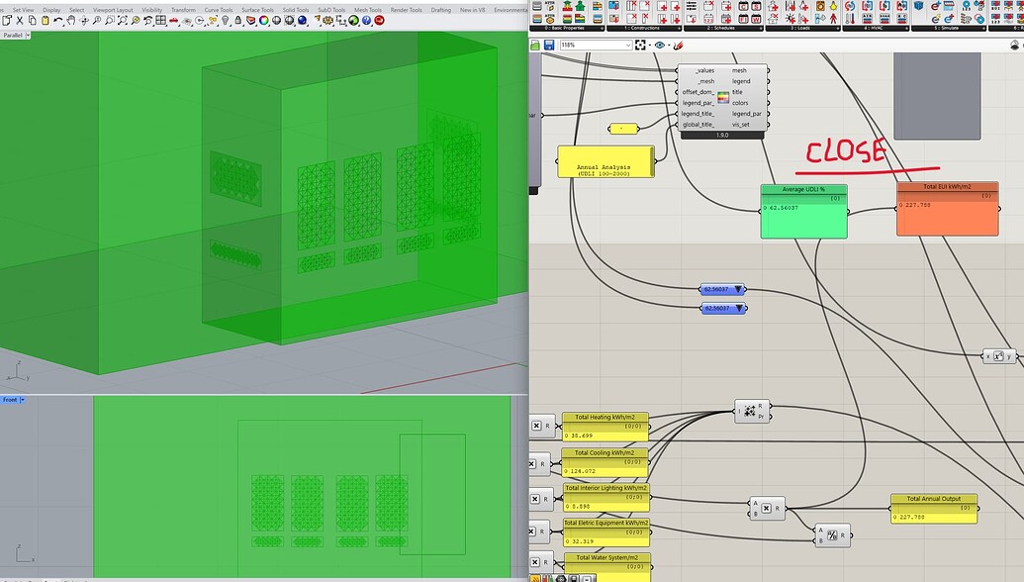
Task: Switch to the 4: HVAC ribbon tab
Action: coord(874,27)
